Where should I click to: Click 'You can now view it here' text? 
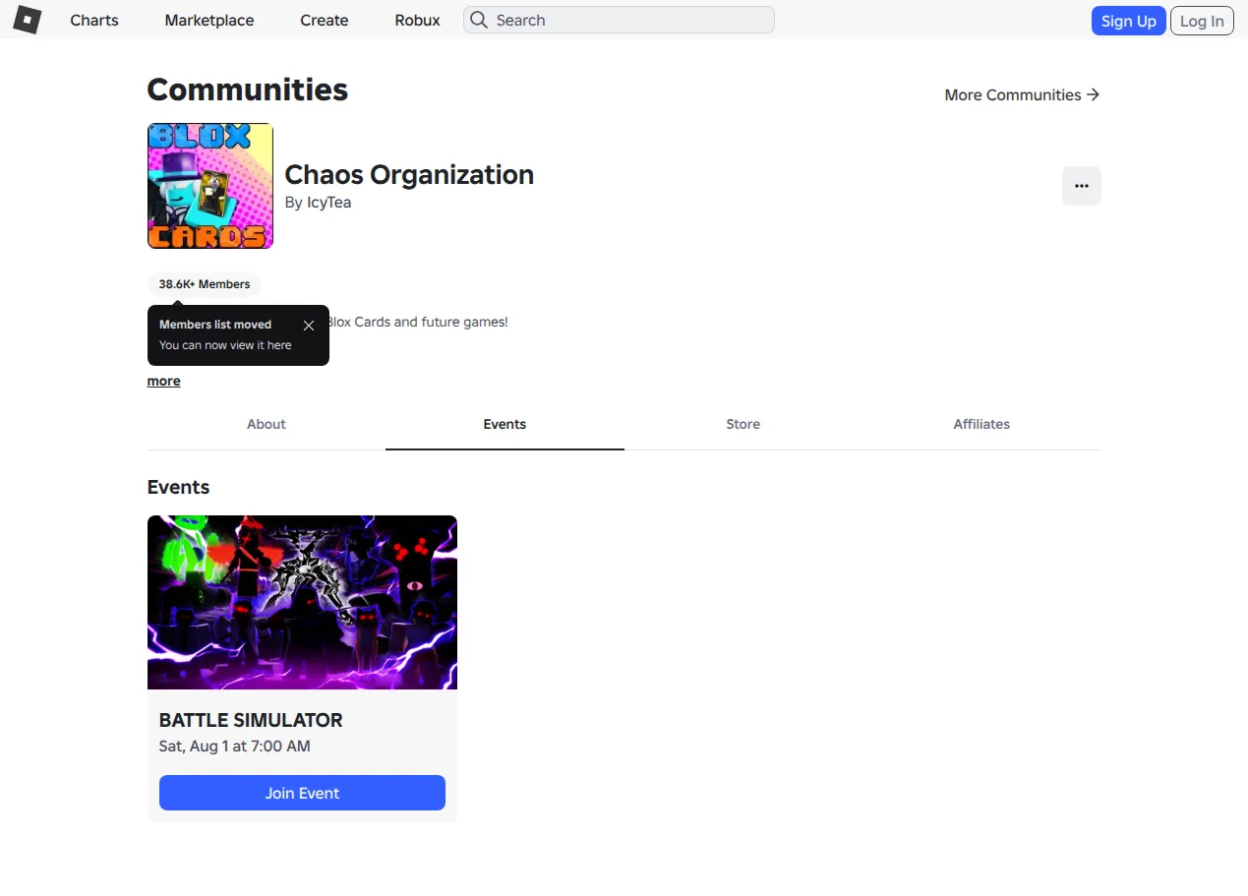point(225,345)
